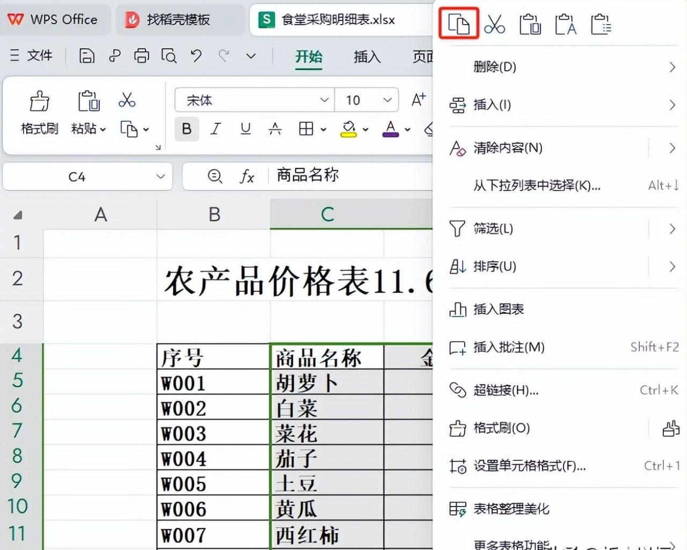The width and height of the screenshot is (687, 550).
Task: Click the Increase font size icon
Action: [x=418, y=100]
